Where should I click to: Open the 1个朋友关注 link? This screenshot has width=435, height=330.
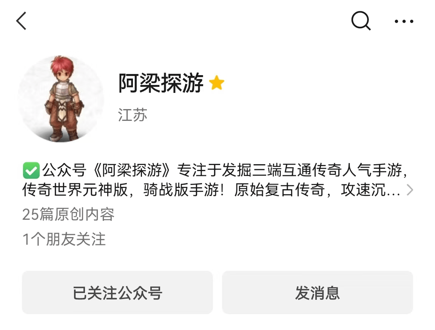64,239
